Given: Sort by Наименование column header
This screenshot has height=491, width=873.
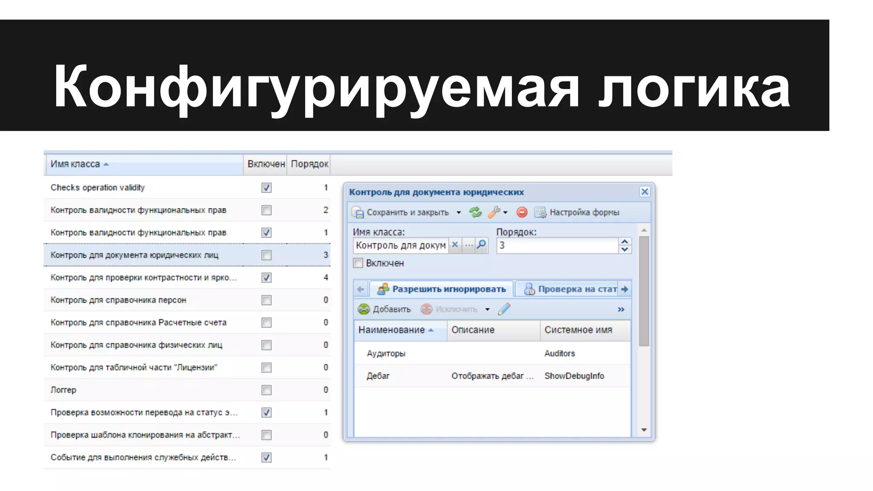Looking at the screenshot, I should click(400, 330).
